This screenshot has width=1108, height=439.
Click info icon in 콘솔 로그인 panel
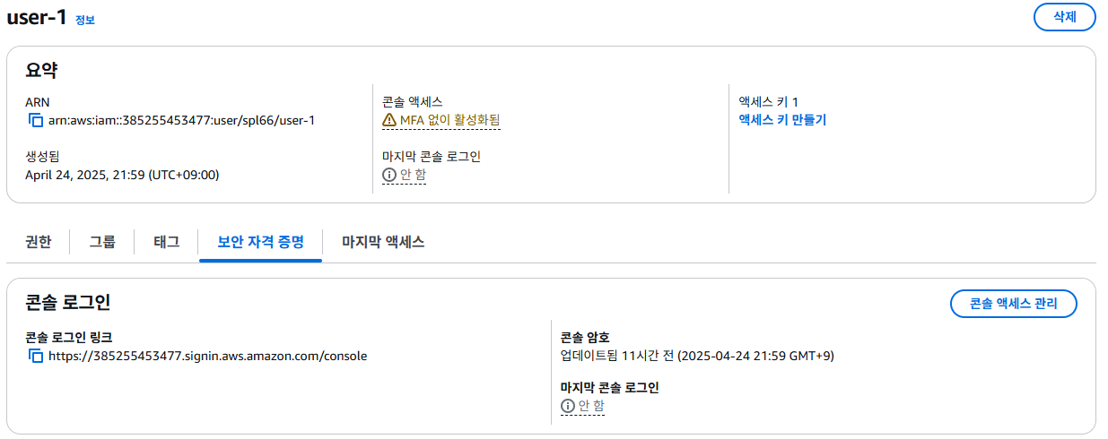pyautogui.click(x=567, y=407)
